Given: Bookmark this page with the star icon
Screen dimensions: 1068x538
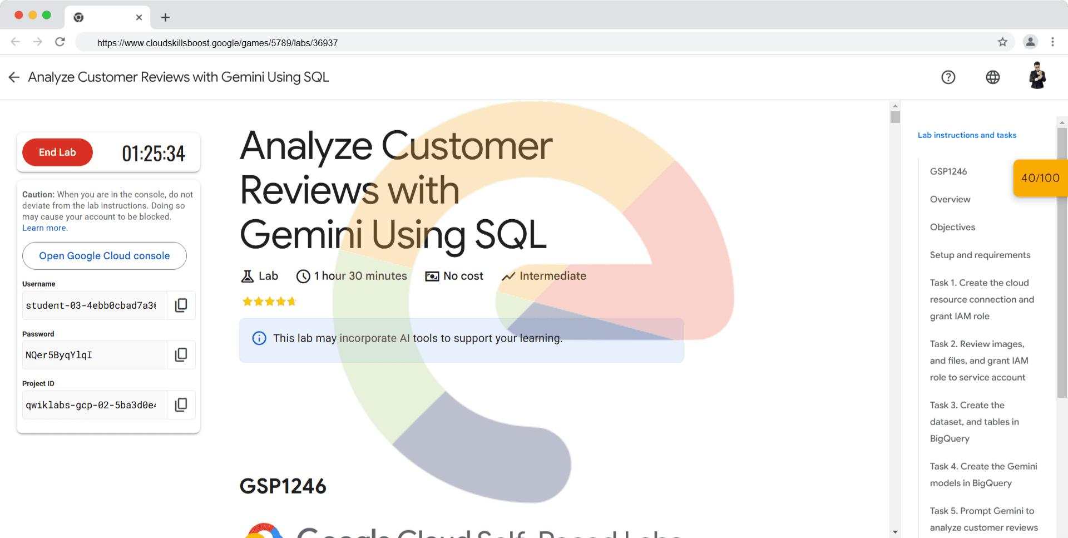Looking at the screenshot, I should (x=1002, y=42).
